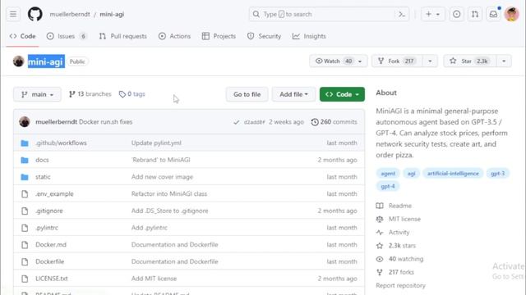The image size is (526, 295).
Task: Switch to the Pull requests tab
Action: (123, 36)
